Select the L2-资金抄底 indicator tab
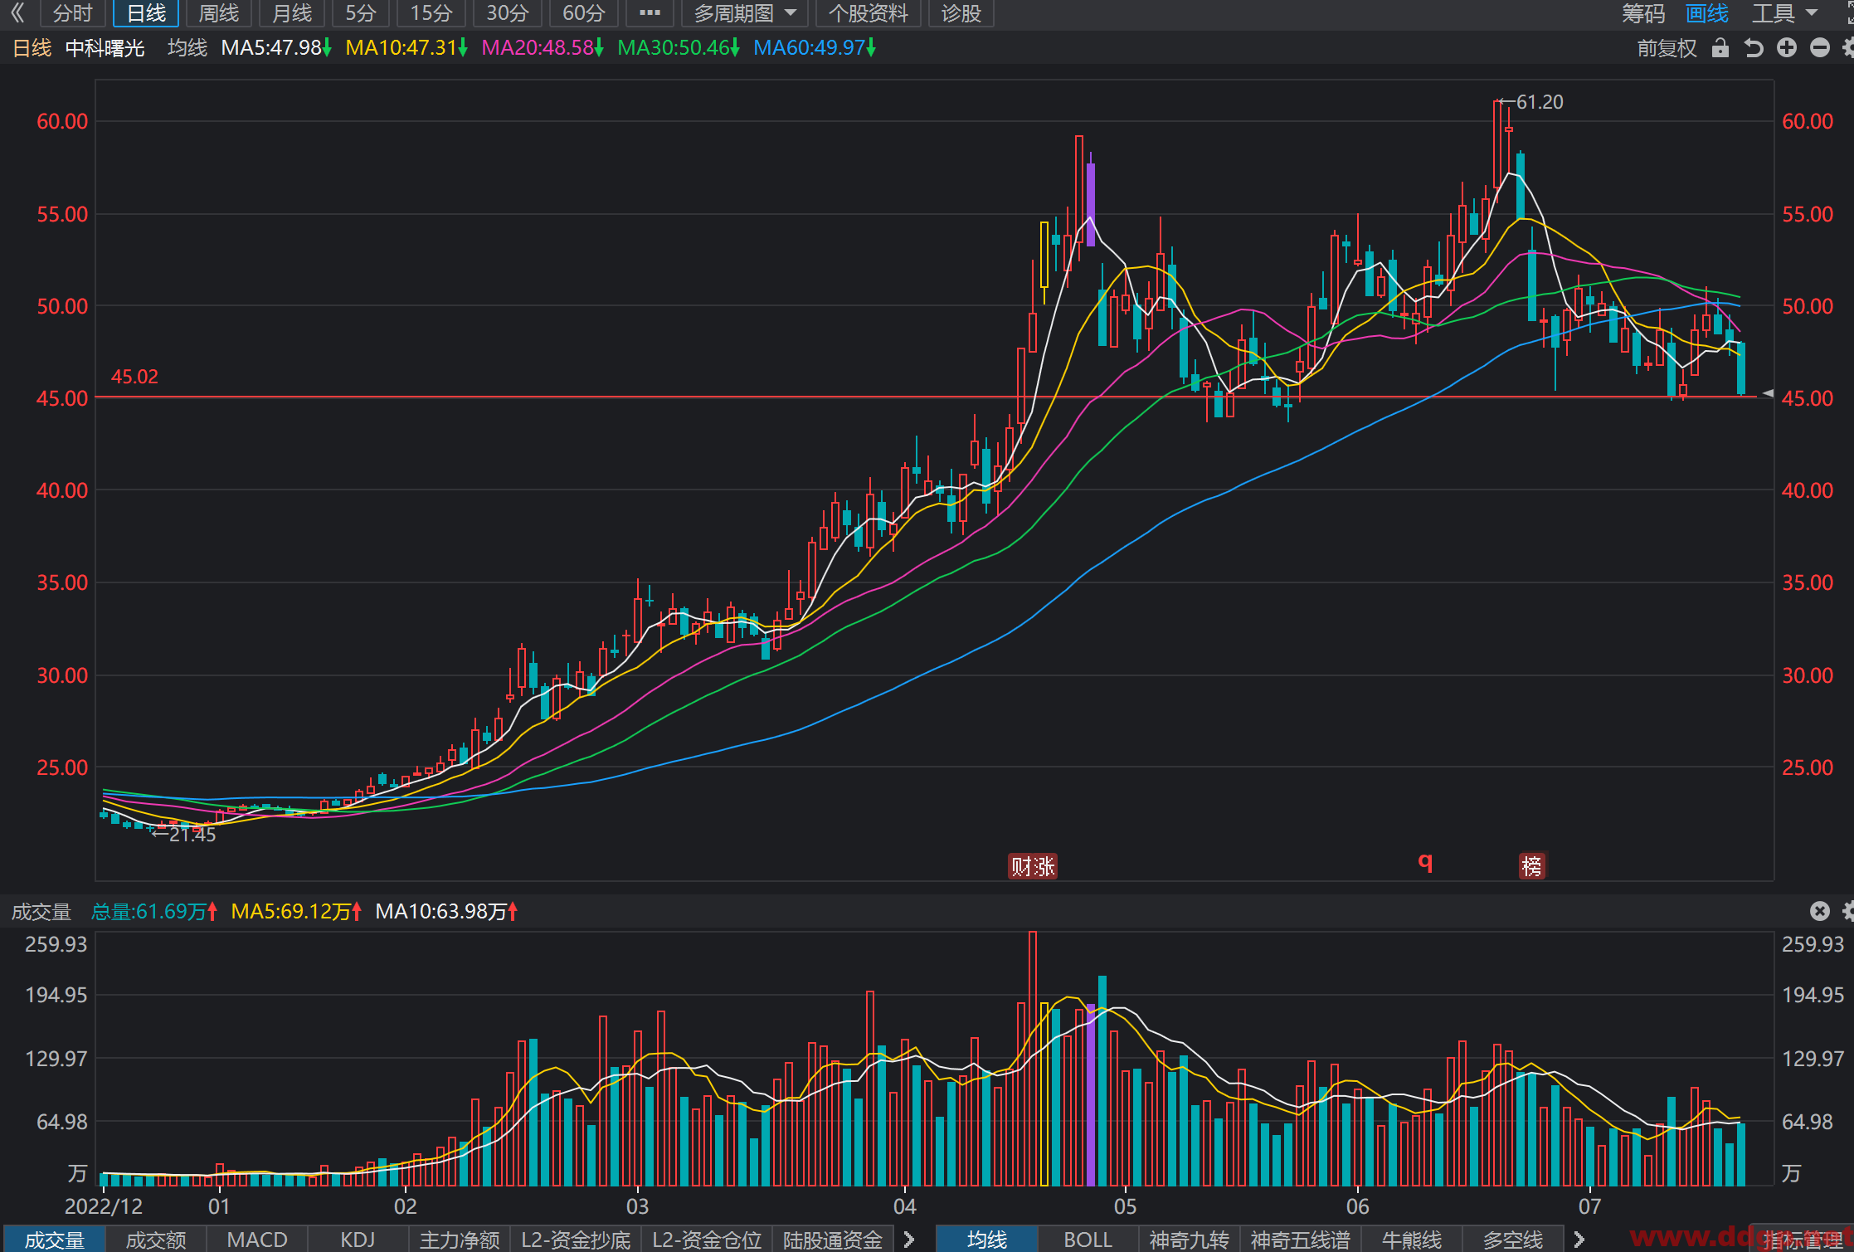The image size is (1854, 1252). click(575, 1239)
